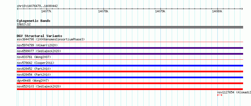251x106 pixels.
Task: Open variant esv3644798 (1000GenomesConsortiumPhase3) label
Action: coord(51,39)
